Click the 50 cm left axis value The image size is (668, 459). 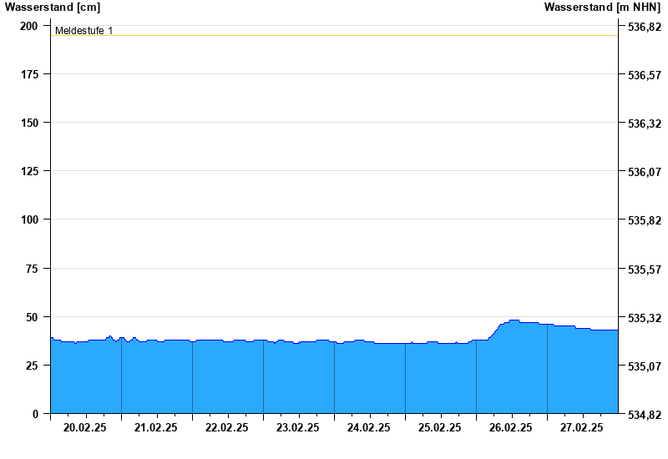pyautogui.click(x=32, y=317)
